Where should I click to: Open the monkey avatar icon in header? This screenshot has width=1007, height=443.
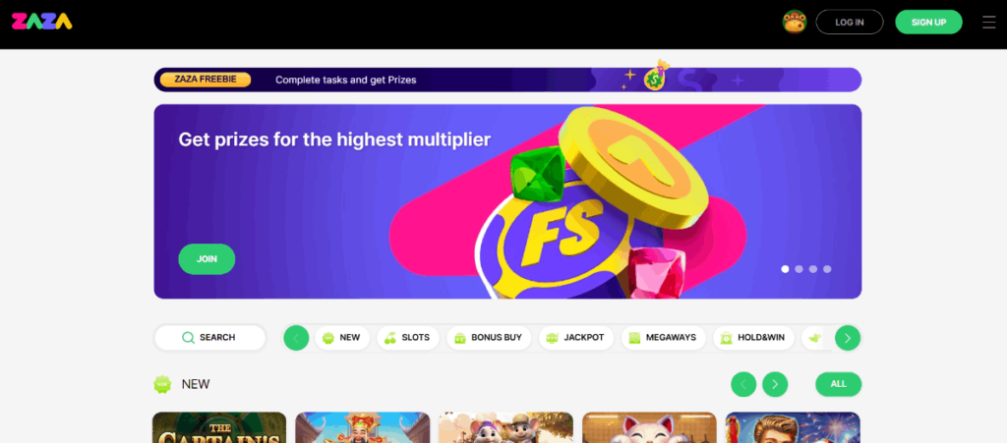coord(795,22)
